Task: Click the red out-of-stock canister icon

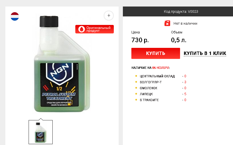Action: click(x=167, y=23)
